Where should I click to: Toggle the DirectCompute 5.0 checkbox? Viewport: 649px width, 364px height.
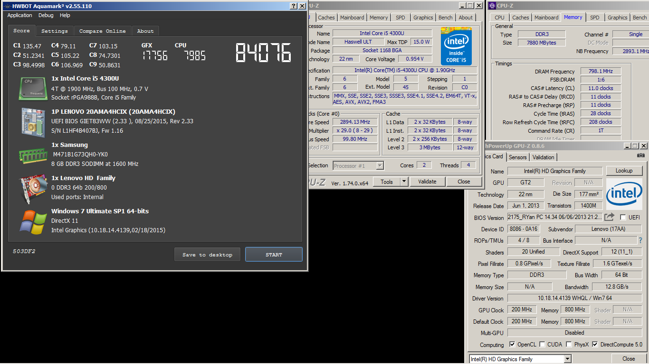click(595, 345)
